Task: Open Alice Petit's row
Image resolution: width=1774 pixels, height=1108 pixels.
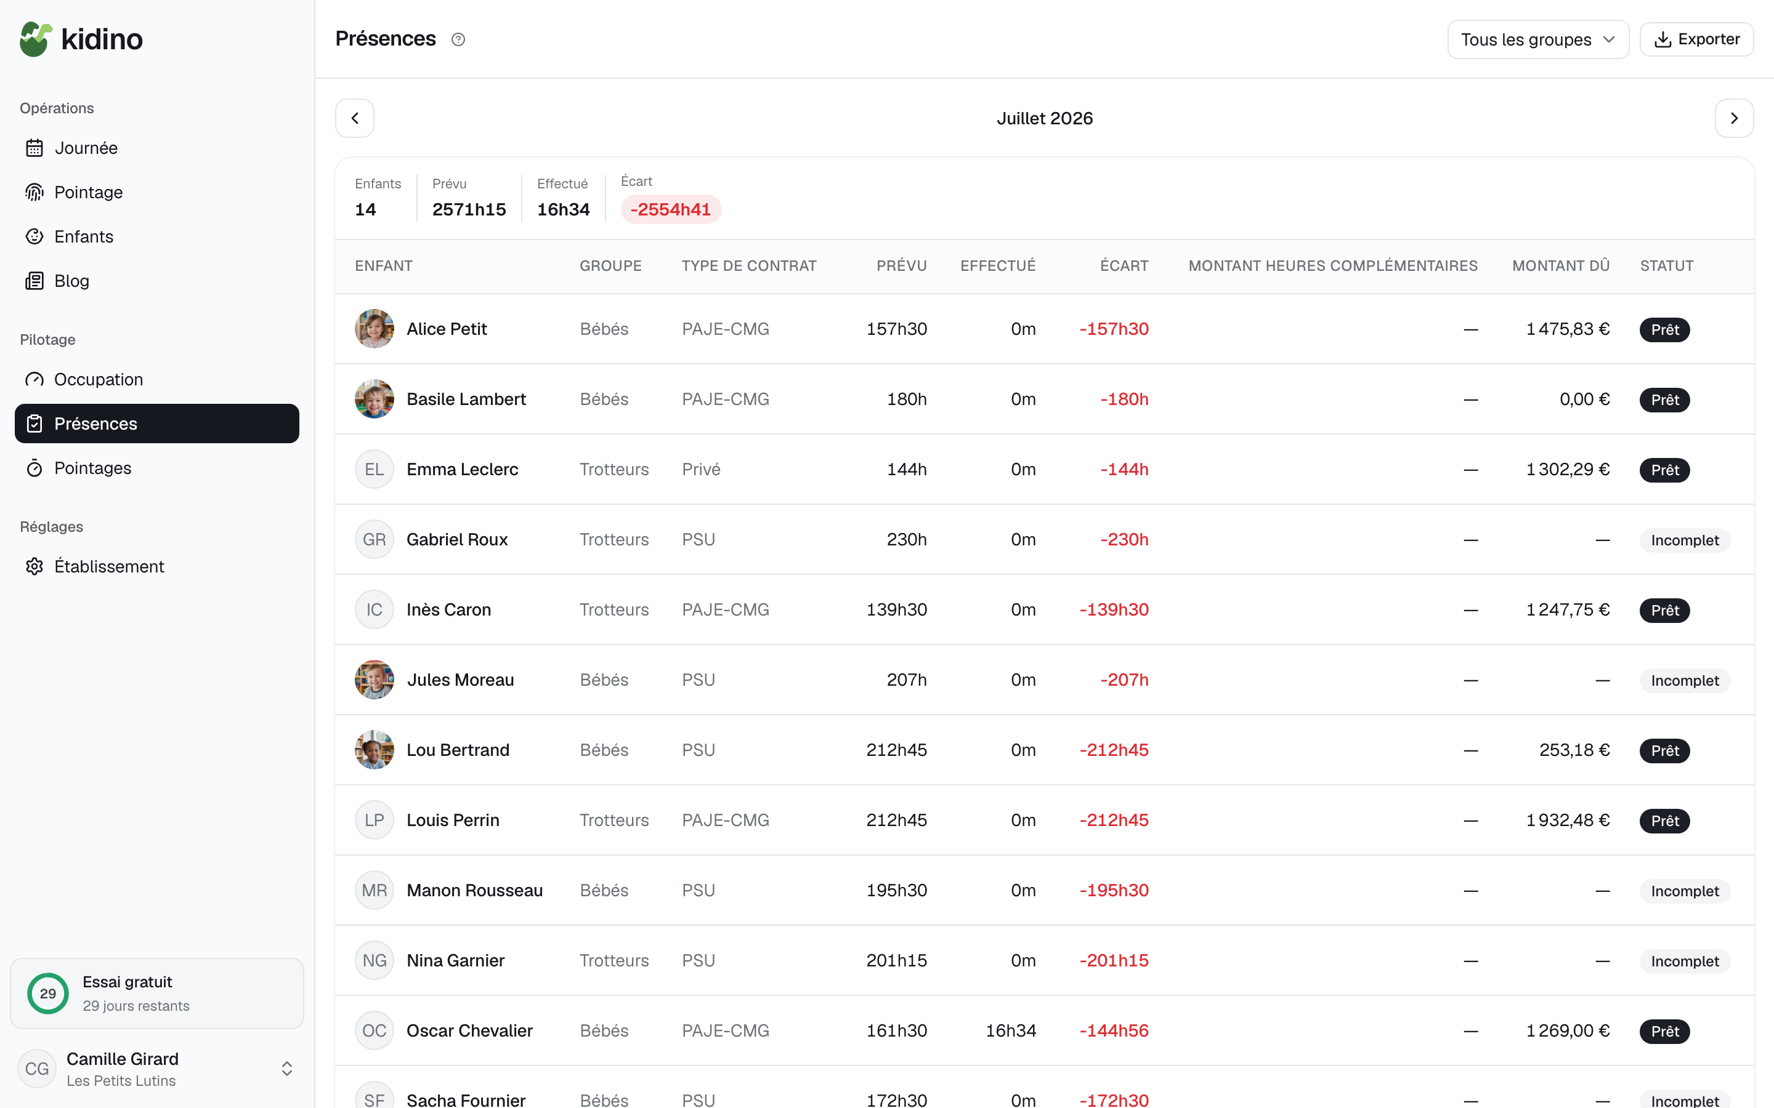Action: pyautogui.click(x=1045, y=329)
